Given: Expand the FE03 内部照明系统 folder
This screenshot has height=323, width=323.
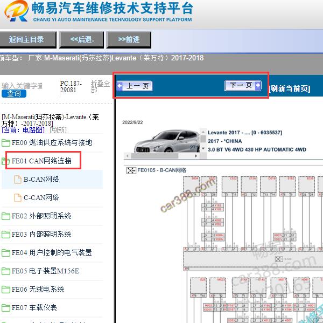Looking at the screenshot, I should click(41, 234).
